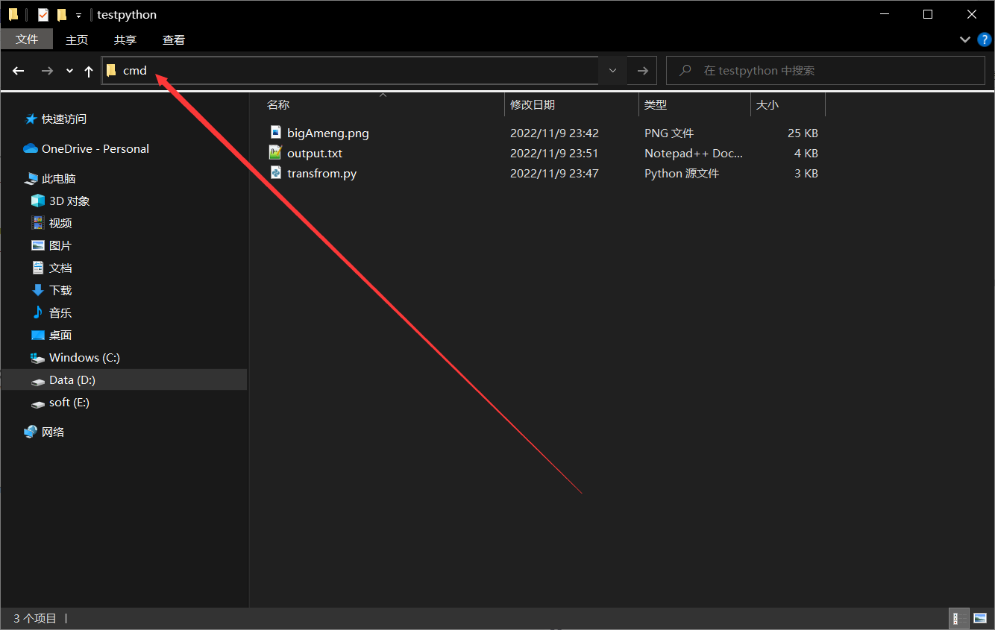Click the star icon beside 快速访问
The width and height of the screenshot is (995, 630).
pyautogui.click(x=31, y=119)
